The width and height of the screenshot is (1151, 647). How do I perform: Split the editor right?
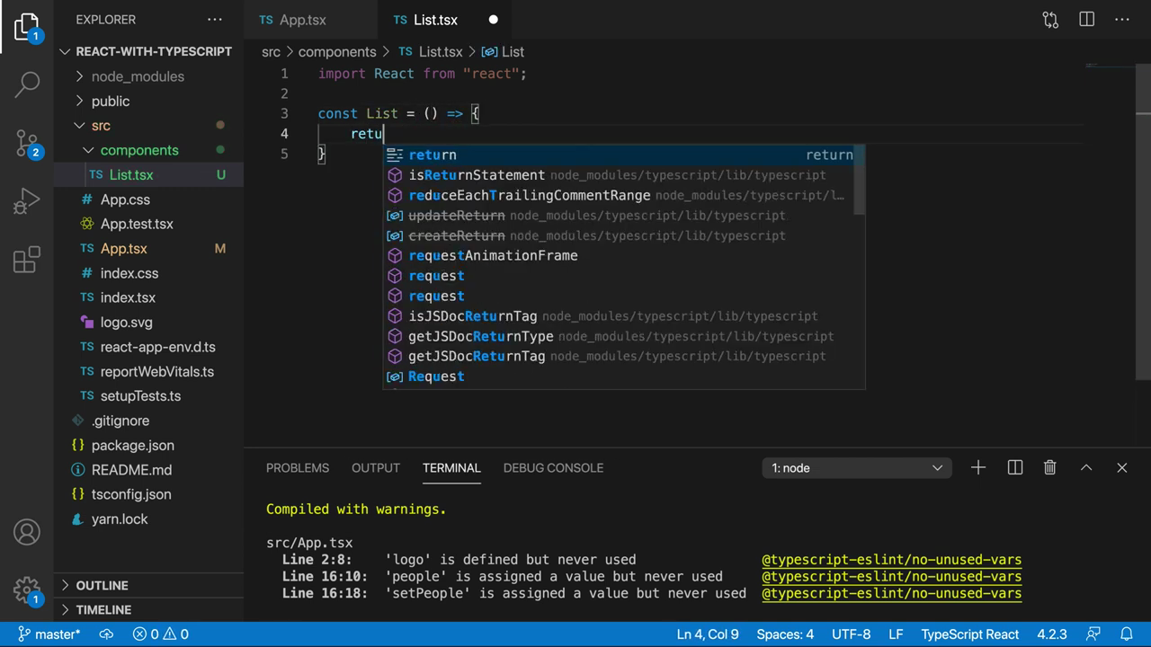(1086, 19)
